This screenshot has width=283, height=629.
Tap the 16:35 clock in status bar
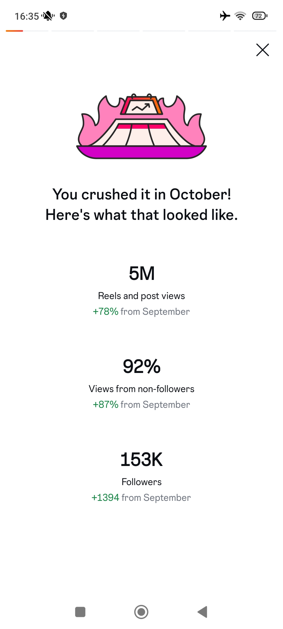coord(27,16)
